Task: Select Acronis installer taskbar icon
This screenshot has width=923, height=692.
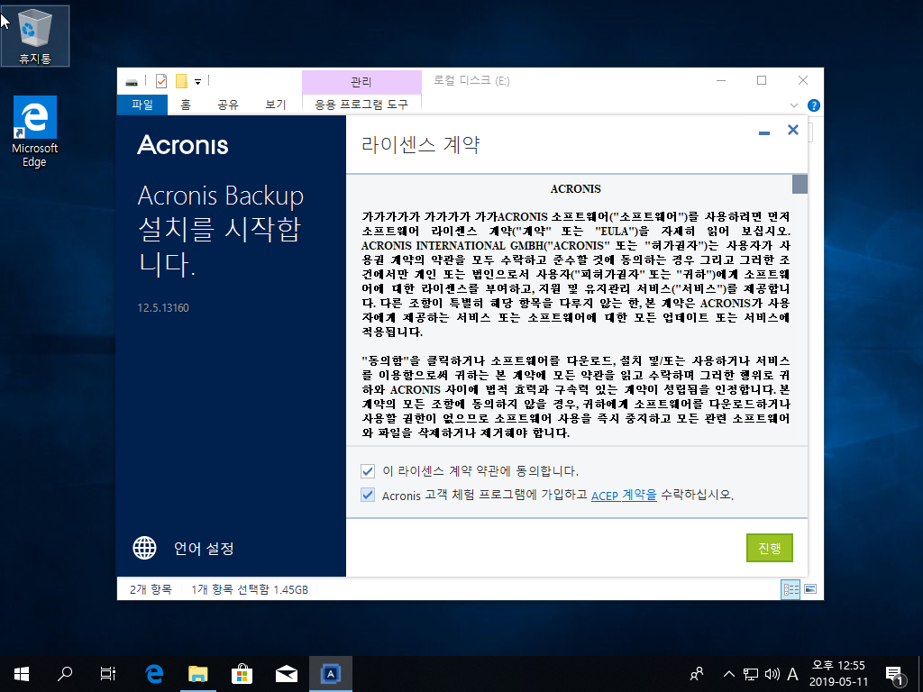Action: (x=330, y=674)
